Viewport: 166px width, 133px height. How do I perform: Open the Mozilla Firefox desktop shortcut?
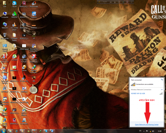[5, 122]
